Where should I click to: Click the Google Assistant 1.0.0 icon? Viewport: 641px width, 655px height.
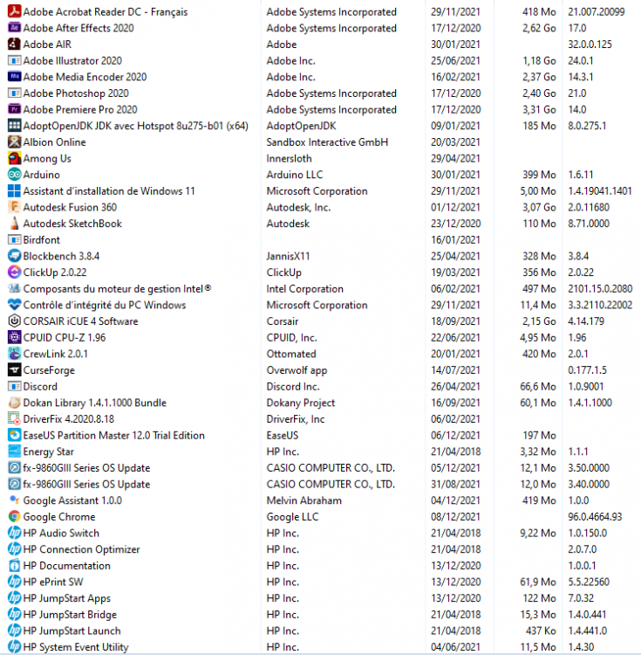pos(14,500)
